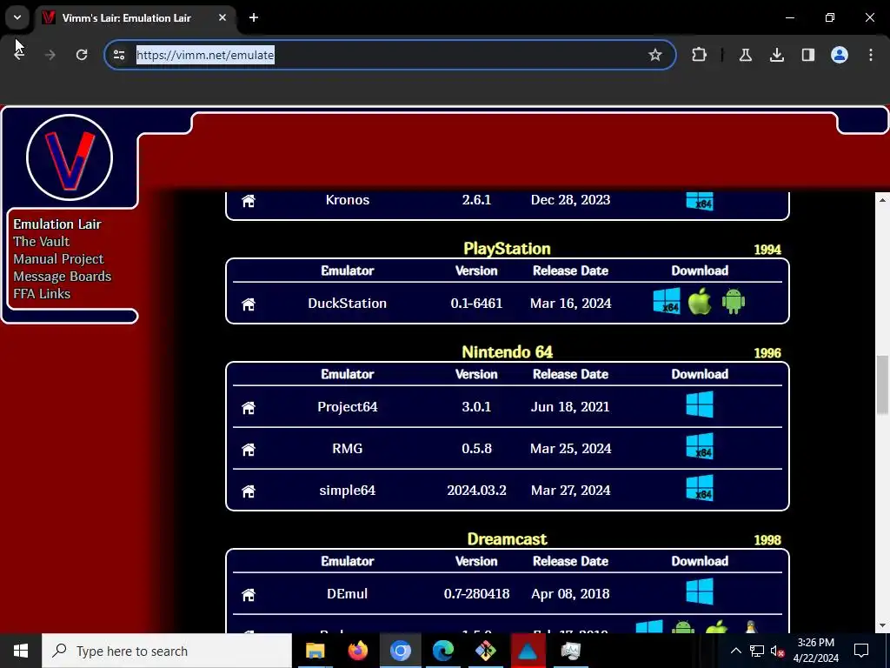Screen dimensions: 890x668
Task: Click the DuckStation emulator name
Action: click(348, 304)
